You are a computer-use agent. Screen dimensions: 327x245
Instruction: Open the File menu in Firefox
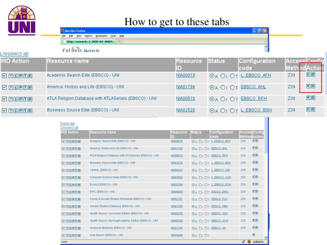pos(64,36)
